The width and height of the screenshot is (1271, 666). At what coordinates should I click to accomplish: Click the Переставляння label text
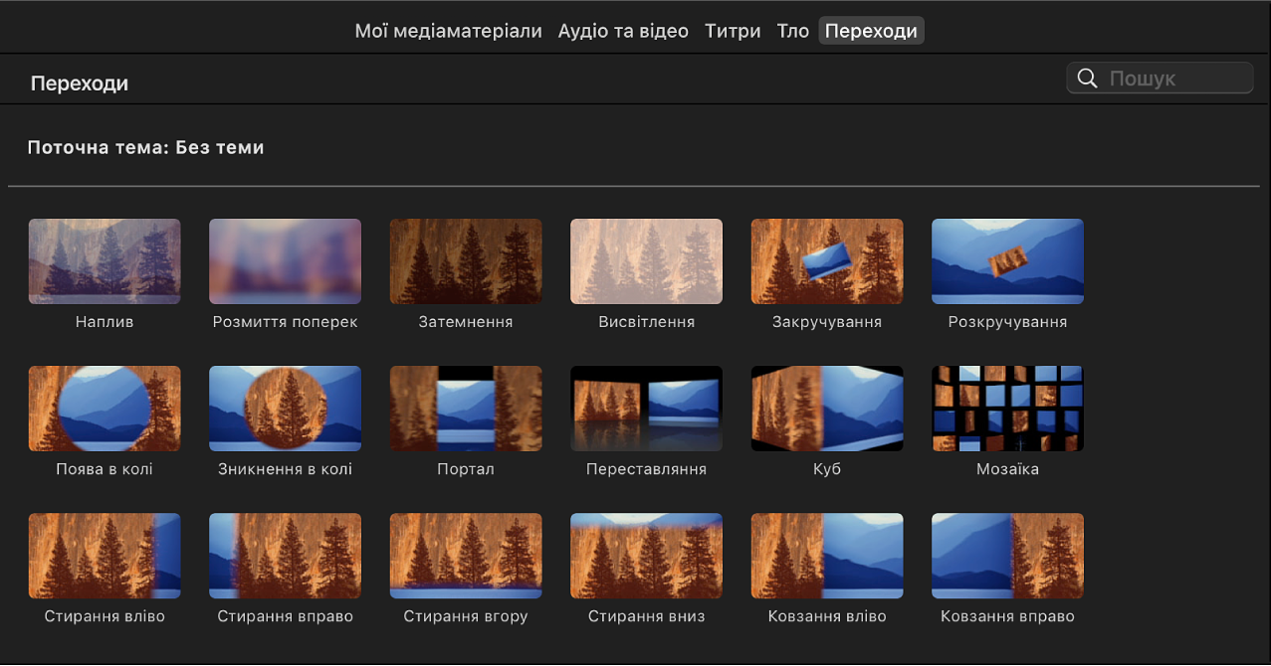point(646,469)
